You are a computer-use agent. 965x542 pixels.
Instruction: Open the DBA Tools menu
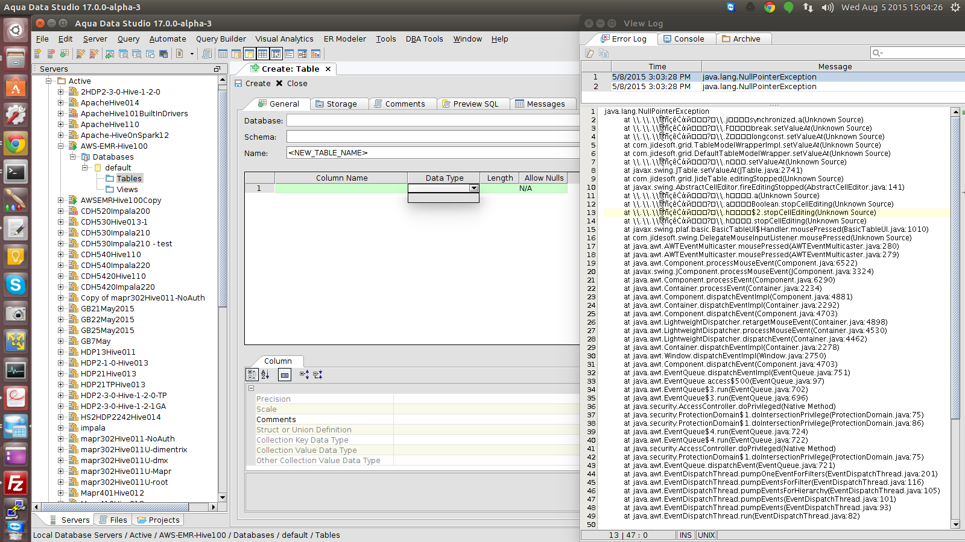tap(425, 39)
